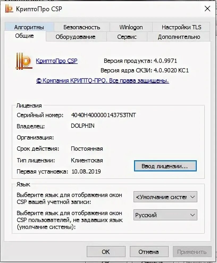Go to the Настройки TLS tab
This screenshot has width=217, height=263.
tap(181, 27)
